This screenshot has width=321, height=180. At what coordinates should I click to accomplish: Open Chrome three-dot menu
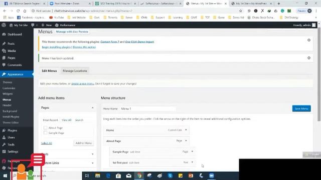[x=316, y=11]
